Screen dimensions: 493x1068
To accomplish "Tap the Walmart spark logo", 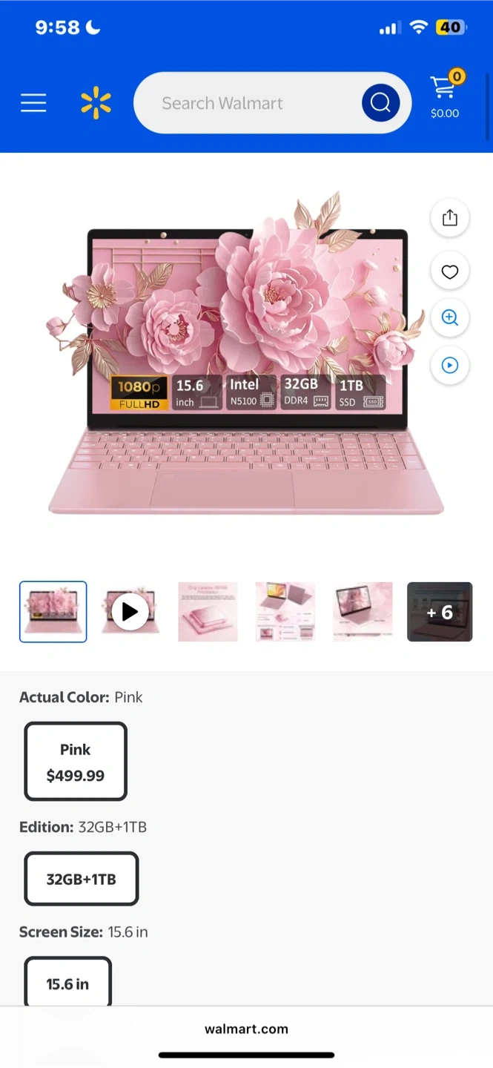I will (x=96, y=103).
